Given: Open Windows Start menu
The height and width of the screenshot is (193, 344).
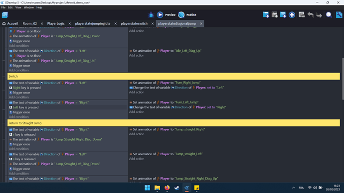Looking at the screenshot, I should point(147,188).
